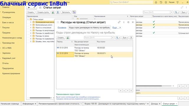Move up one record arrow under dialog table
This screenshot has width=189, height=106.
point(124,90)
